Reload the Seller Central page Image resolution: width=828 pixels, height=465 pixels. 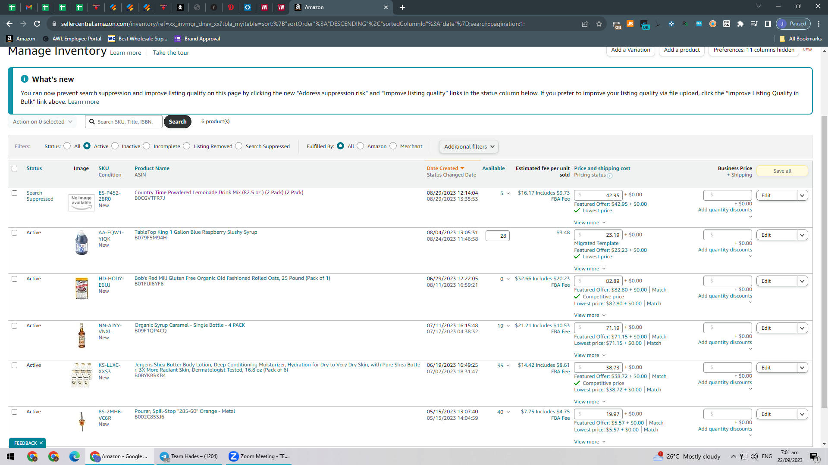tap(37, 24)
